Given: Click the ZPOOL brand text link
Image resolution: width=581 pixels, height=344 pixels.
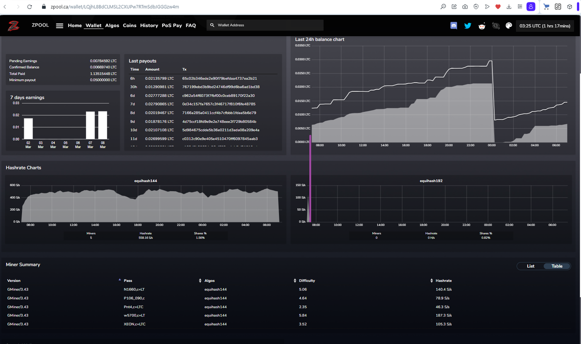Looking at the screenshot, I should [x=40, y=25].
